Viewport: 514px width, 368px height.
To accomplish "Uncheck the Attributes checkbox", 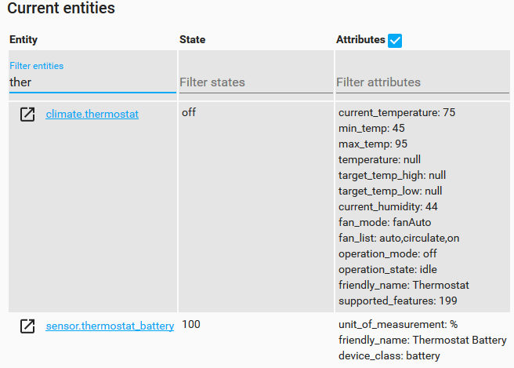I will pyautogui.click(x=395, y=41).
